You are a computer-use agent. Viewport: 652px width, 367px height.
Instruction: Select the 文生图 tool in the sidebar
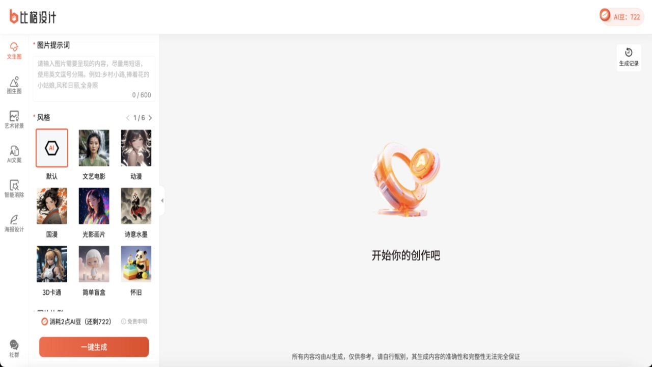(x=13, y=51)
